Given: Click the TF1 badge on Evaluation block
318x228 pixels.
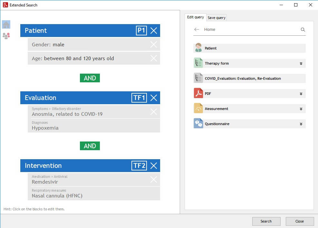Looking at the screenshot, I should point(139,98).
